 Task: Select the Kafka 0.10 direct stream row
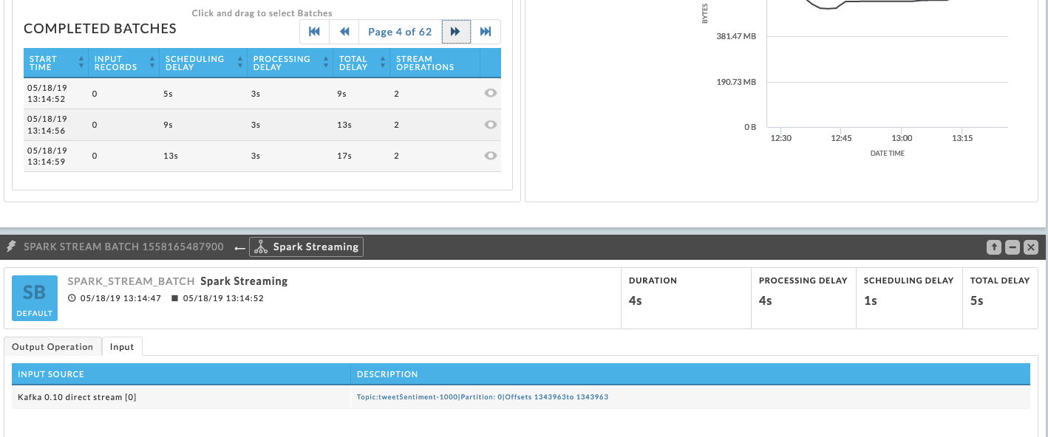click(77, 397)
